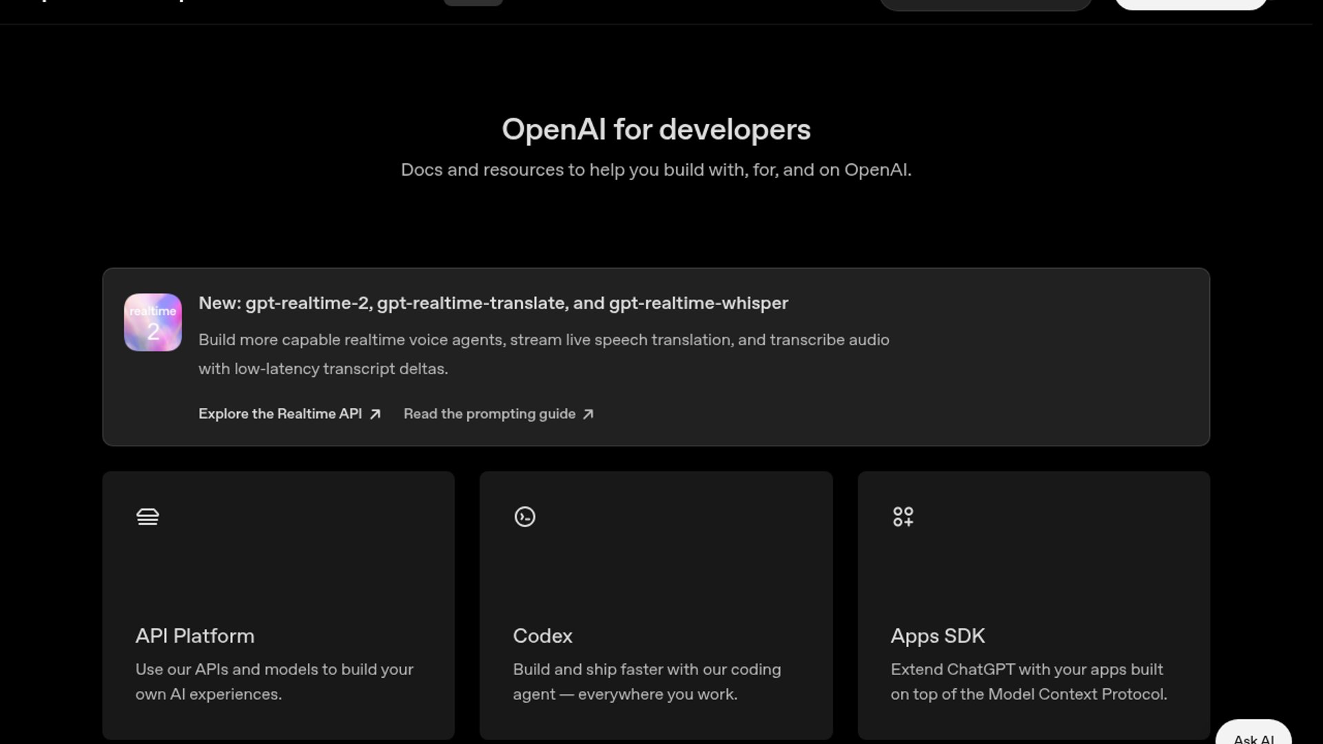
Task: Click 'Docs and resources to help you build' subtitle
Action: pos(656,169)
